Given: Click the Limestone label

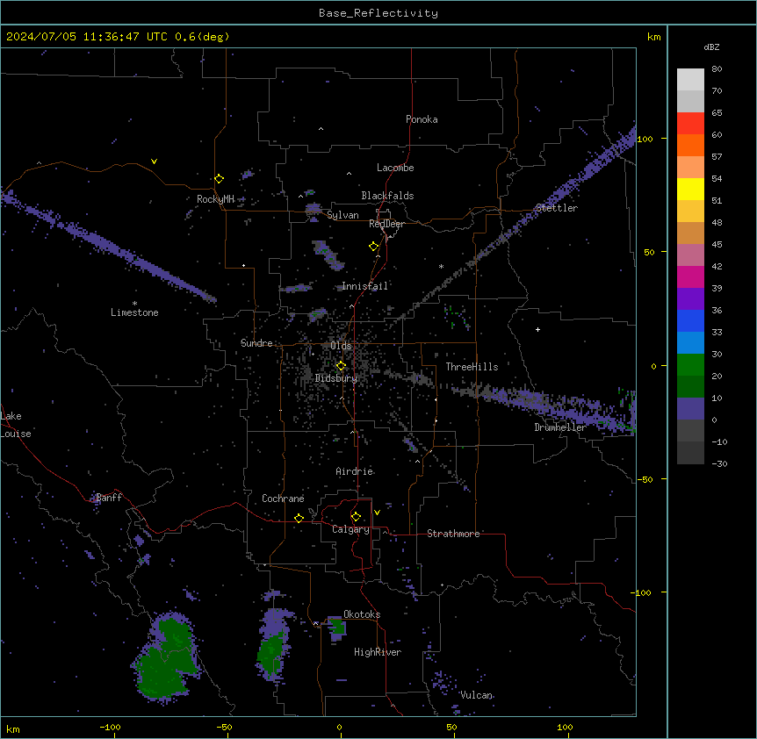Looking at the screenshot, I should coord(134,312).
